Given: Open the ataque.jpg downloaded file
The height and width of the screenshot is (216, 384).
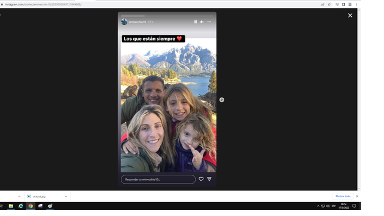Looking at the screenshot, I should pos(39,196).
